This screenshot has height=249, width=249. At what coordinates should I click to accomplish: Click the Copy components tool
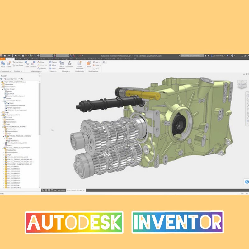(x=52, y=68)
